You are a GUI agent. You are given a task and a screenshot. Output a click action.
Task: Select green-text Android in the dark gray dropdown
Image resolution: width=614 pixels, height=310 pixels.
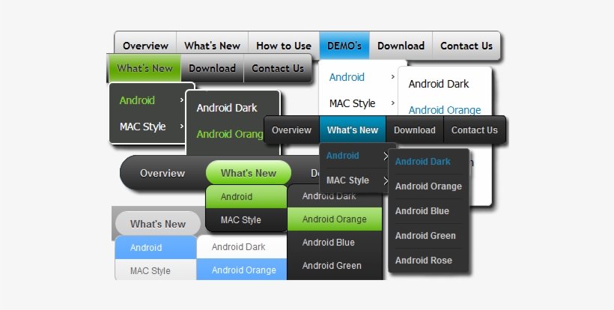click(x=137, y=100)
